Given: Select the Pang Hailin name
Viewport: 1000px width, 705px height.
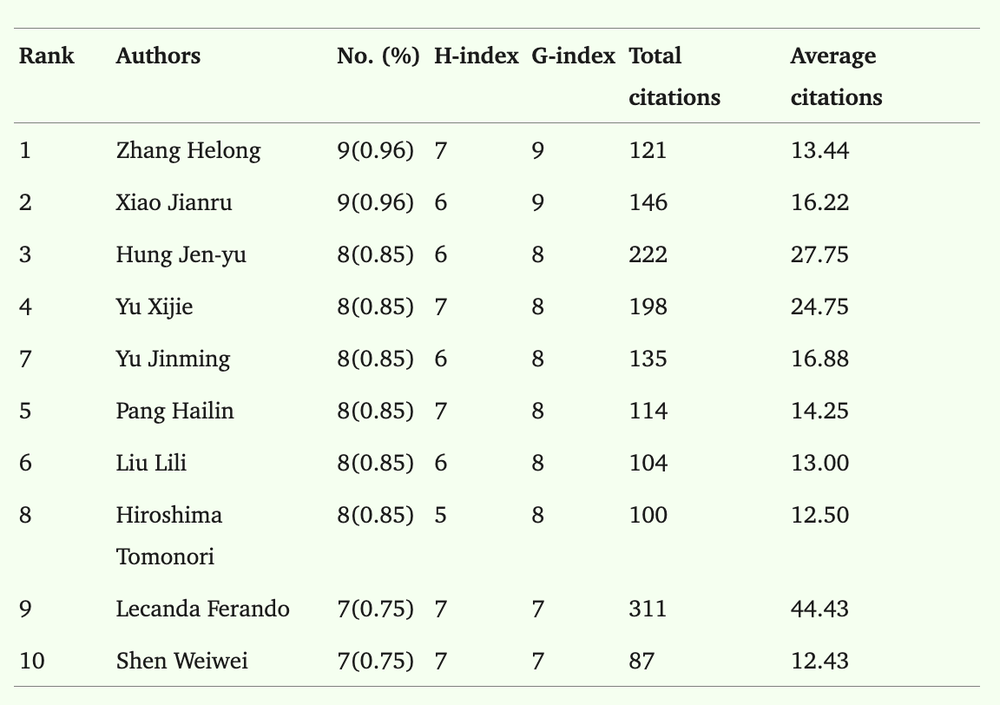Looking at the screenshot, I should tap(174, 411).
